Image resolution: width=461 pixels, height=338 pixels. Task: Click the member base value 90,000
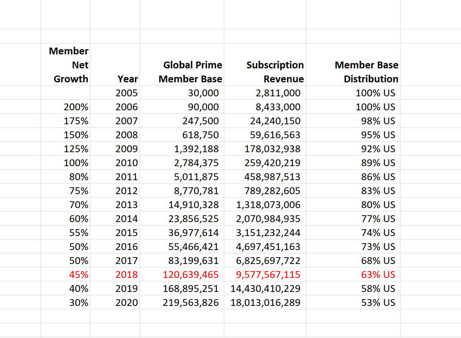182,107
